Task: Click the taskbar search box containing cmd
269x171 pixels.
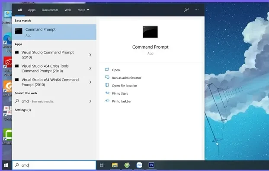Action: tap(54, 165)
